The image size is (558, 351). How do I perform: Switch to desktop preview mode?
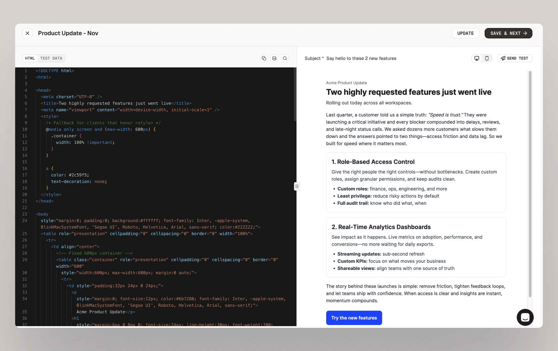coord(477,58)
